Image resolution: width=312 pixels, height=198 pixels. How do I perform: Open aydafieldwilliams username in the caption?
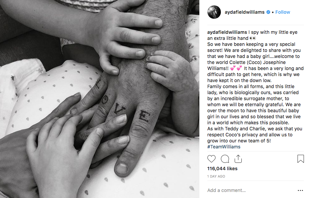click(x=227, y=32)
